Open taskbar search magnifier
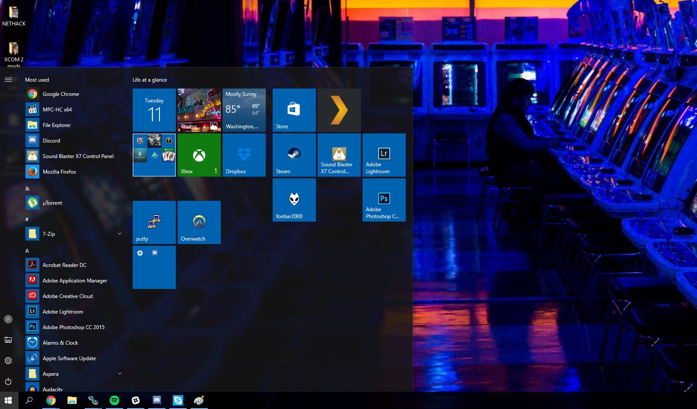697x409 pixels. click(x=29, y=400)
